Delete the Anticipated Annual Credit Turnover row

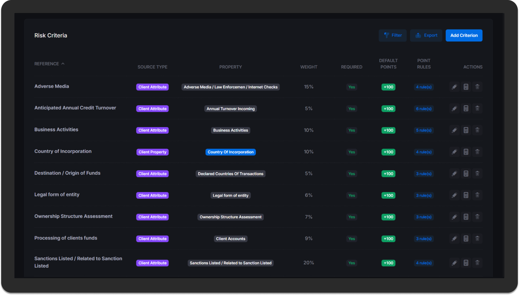477,109
